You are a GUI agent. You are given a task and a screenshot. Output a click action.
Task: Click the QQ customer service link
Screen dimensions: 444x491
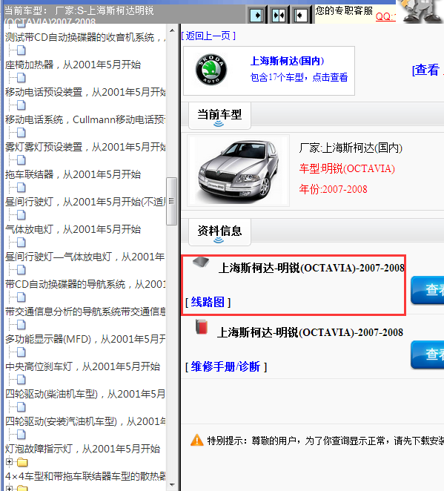(385, 16)
